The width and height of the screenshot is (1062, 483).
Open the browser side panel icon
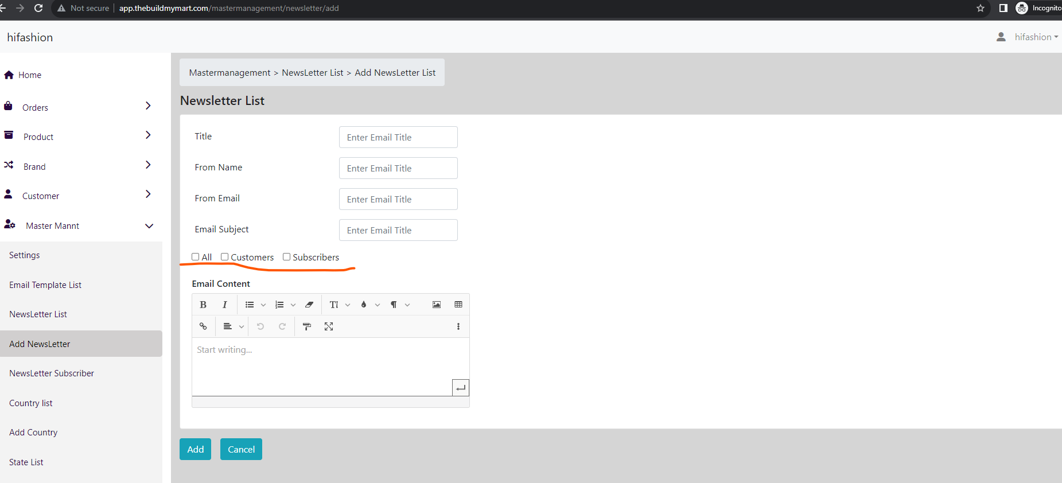1003,8
